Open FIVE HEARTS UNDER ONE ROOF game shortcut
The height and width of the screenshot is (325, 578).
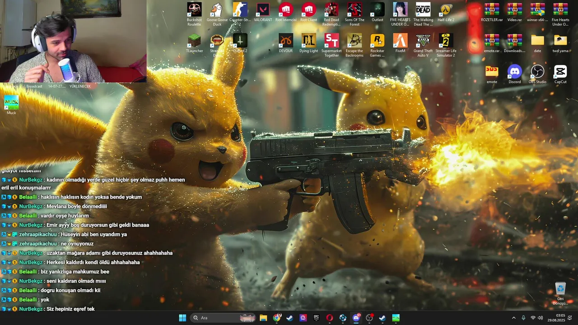click(400, 14)
